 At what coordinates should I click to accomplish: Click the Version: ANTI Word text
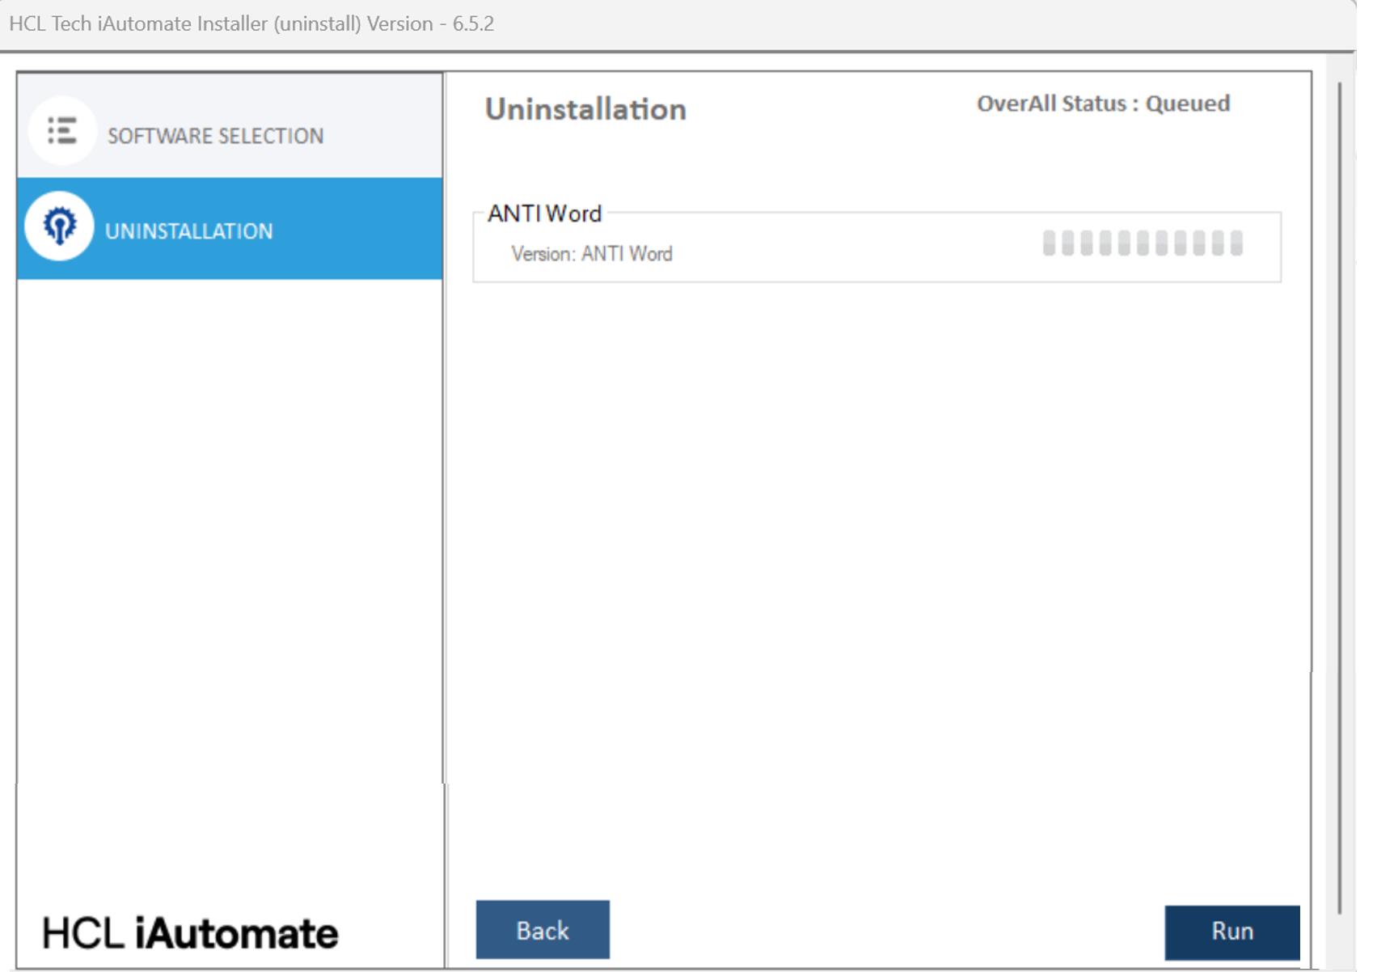[x=592, y=254]
